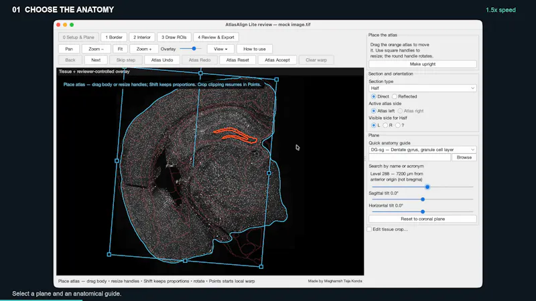Image resolution: width=536 pixels, height=301 pixels.
Task: Select the Reflected radio option
Action: pyautogui.click(x=395, y=96)
